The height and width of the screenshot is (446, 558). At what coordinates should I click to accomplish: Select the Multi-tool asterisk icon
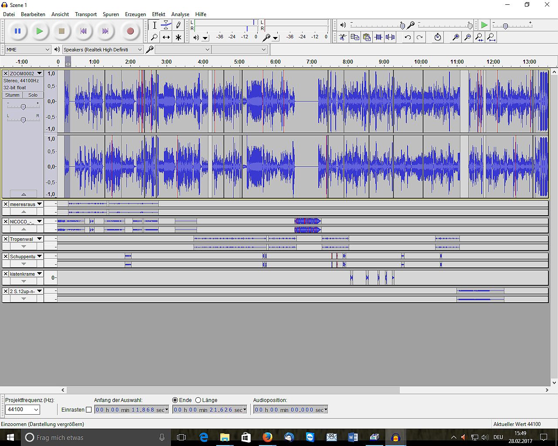click(178, 37)
